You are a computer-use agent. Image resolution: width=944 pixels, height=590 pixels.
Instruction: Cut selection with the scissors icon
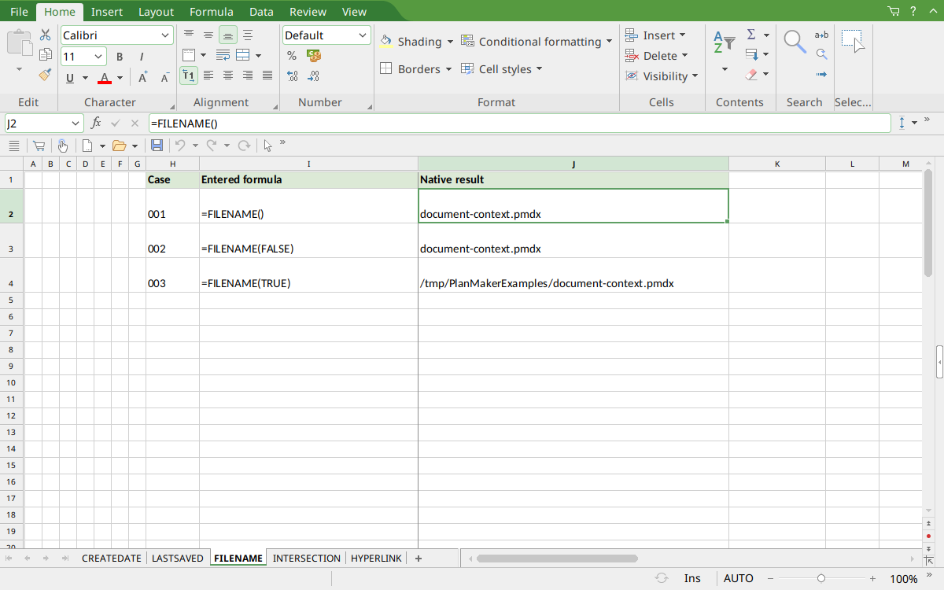point(46,35)
